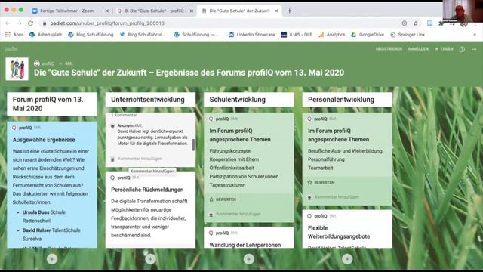Open the Analytics bookmark

tap(332, 35)
